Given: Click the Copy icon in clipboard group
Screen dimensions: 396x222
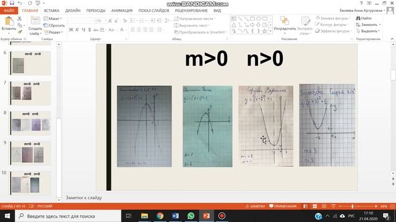Looking at the screenshot, I should [20, 25].
